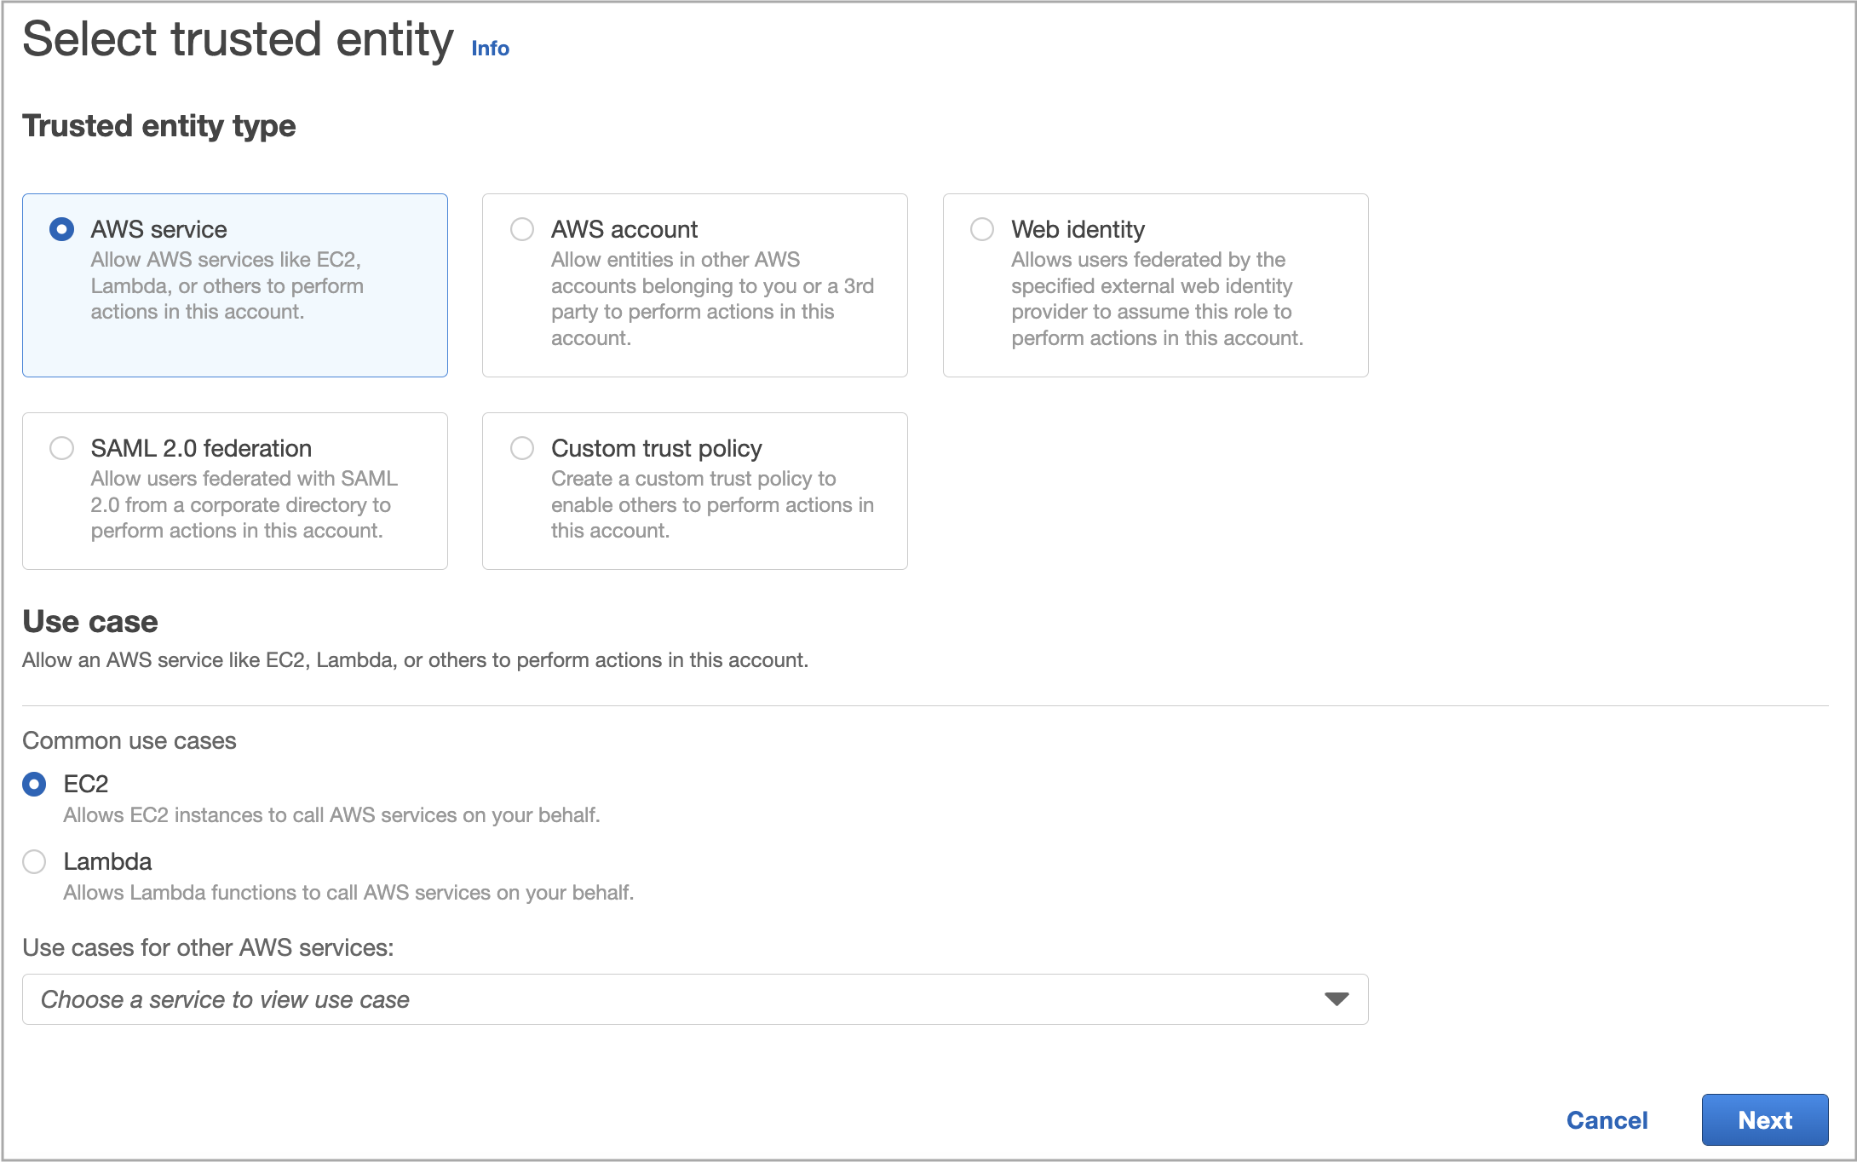The image size is (1857, 1162).
Task: Click the SAML 2.0 federation card
Action: 234,492
